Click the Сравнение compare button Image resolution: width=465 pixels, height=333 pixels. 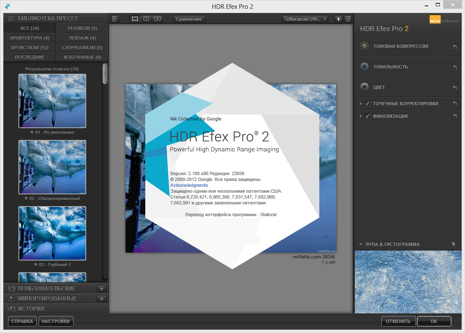click(189, 19)
